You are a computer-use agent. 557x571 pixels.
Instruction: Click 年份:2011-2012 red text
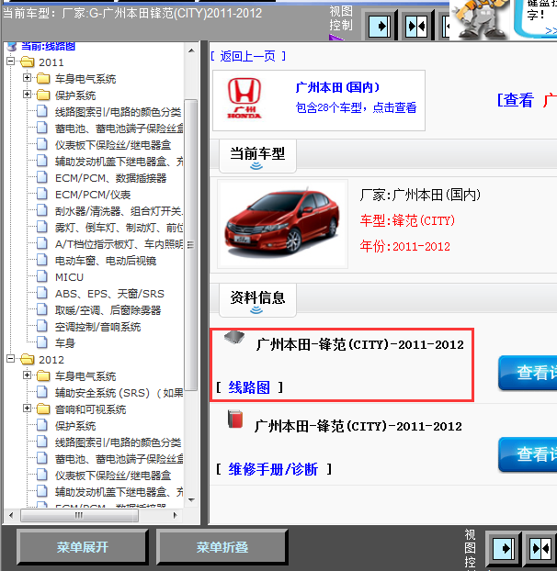[405, 247]
